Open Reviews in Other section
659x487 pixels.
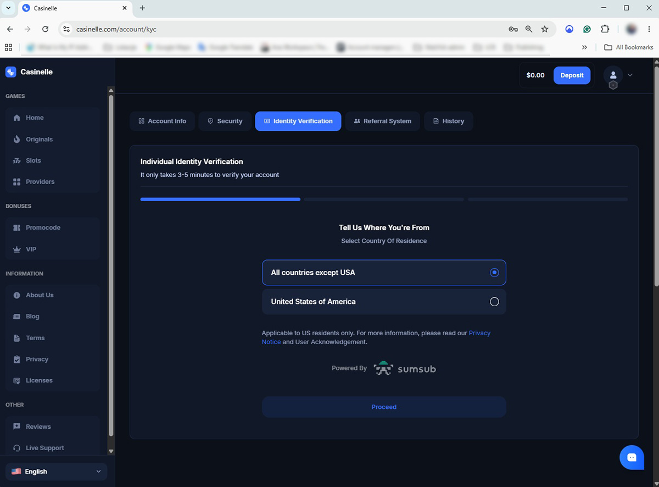tap(52, 427)
